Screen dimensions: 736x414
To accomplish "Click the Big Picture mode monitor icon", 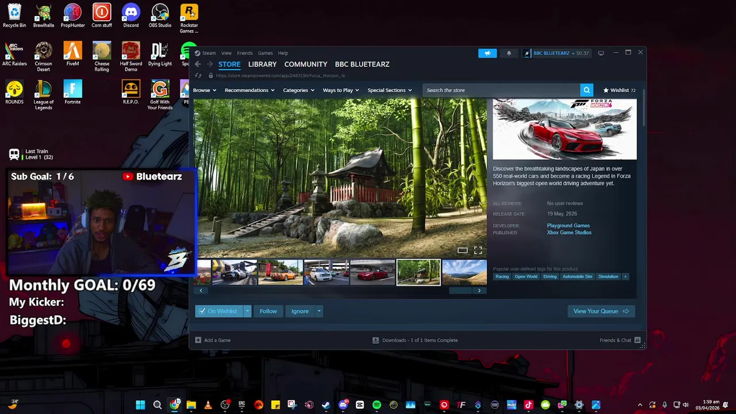I will click(601, 53).
